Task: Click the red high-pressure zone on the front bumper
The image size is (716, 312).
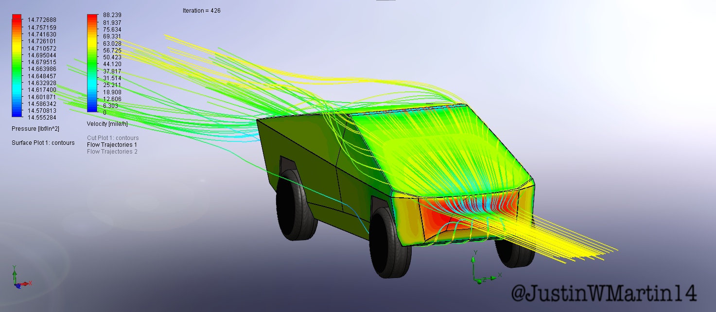Action: [440, 215]
